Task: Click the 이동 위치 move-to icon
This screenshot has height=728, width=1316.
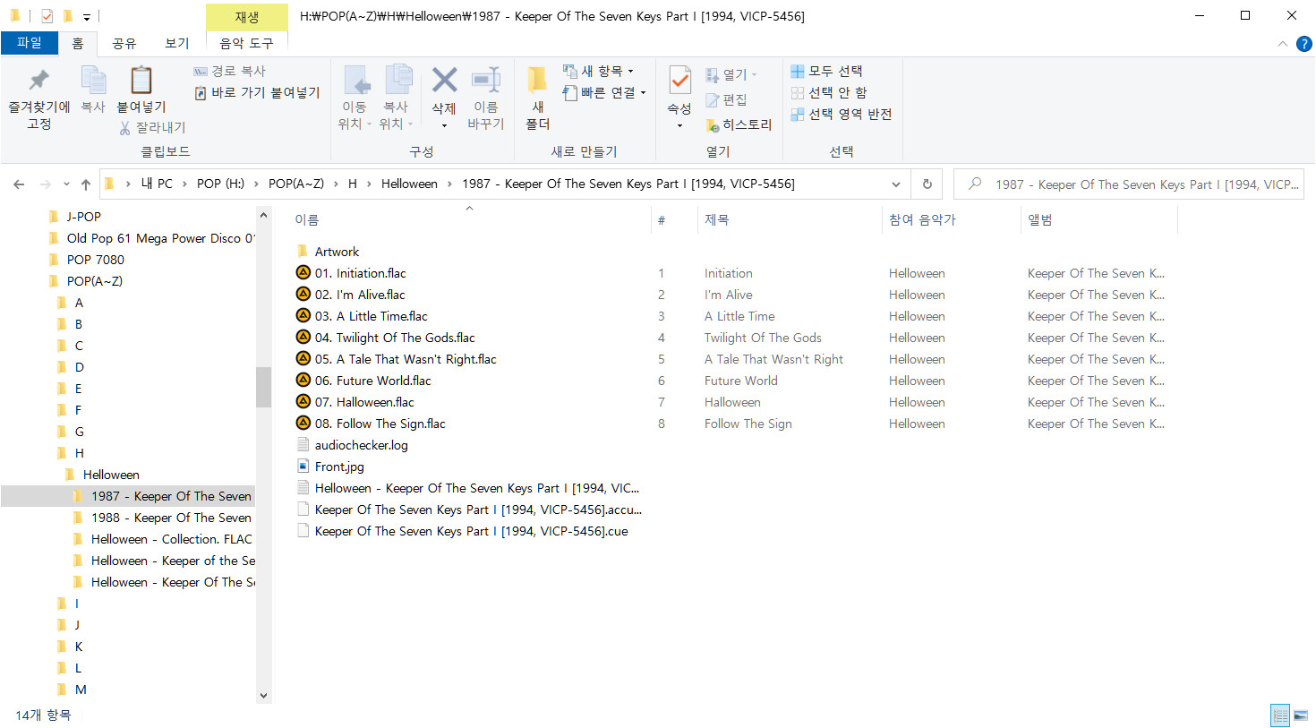Action: click(356, 80)
